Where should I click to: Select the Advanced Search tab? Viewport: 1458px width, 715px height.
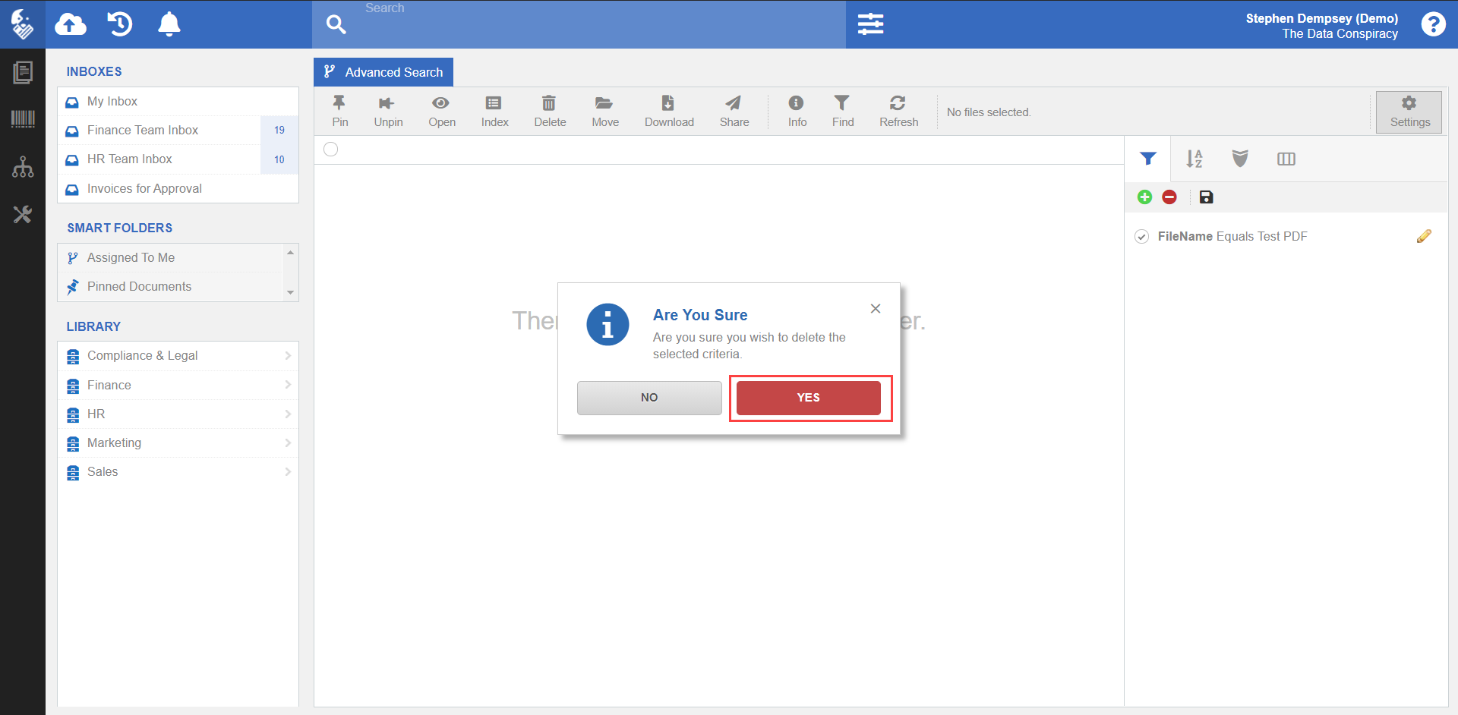(383, 72)
